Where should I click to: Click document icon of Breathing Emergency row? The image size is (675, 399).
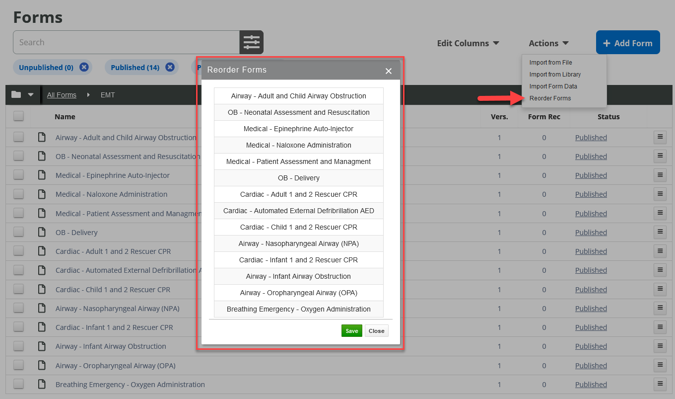[42, 384]
